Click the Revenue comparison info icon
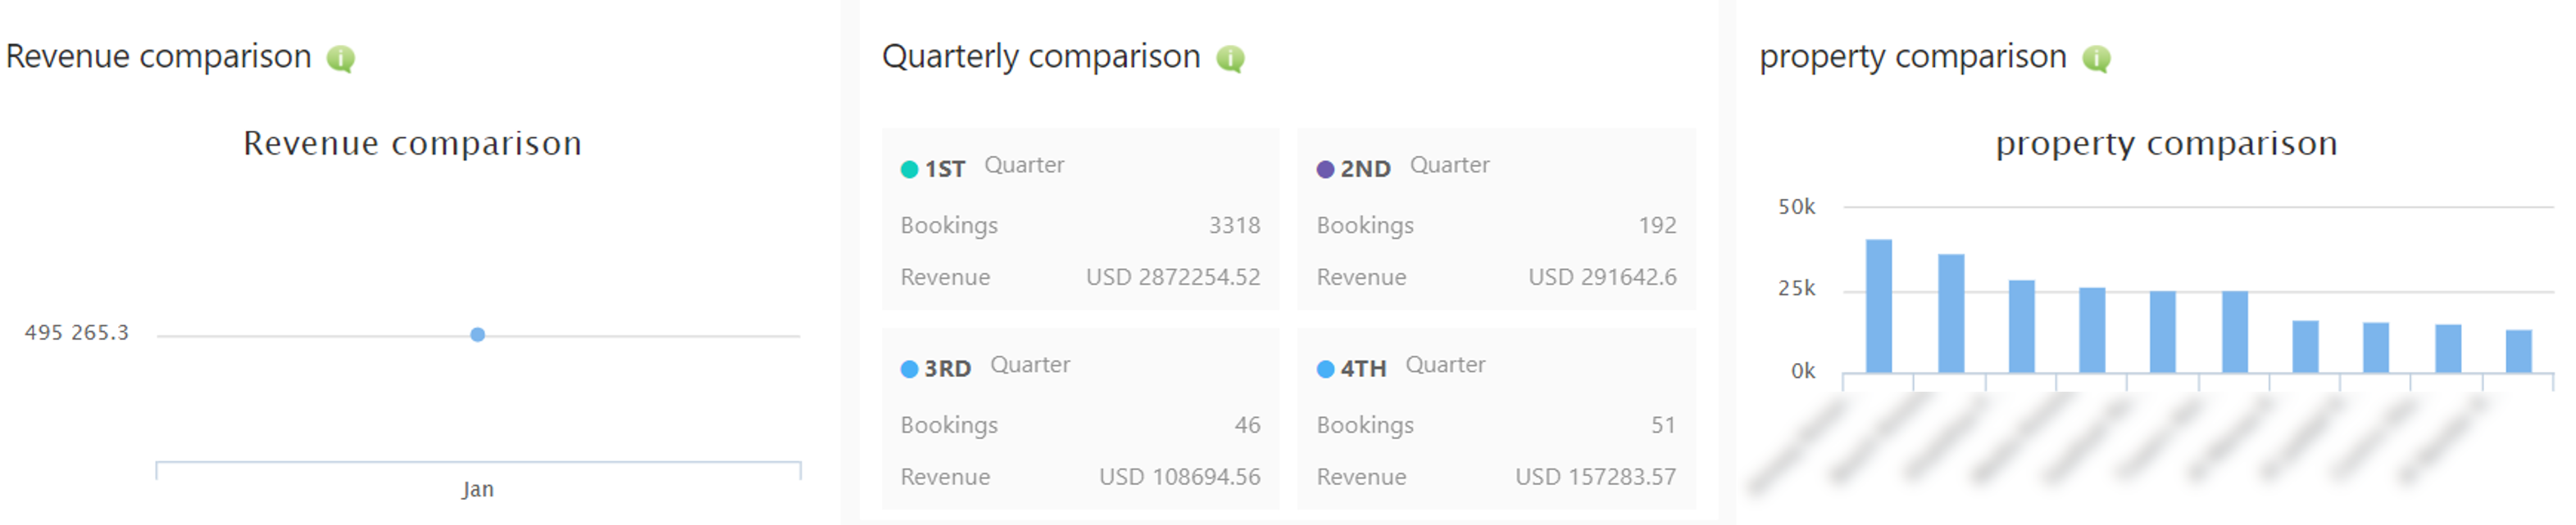 [341, 59]
